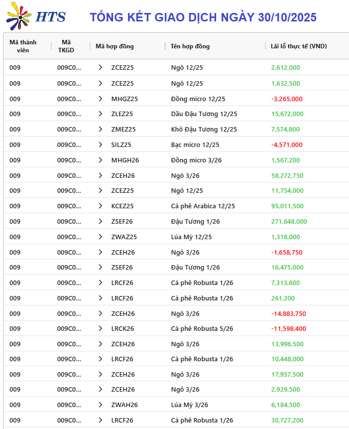
Task: Select the Bạc micro 12/25 contract name
Action: coord(195,144)
